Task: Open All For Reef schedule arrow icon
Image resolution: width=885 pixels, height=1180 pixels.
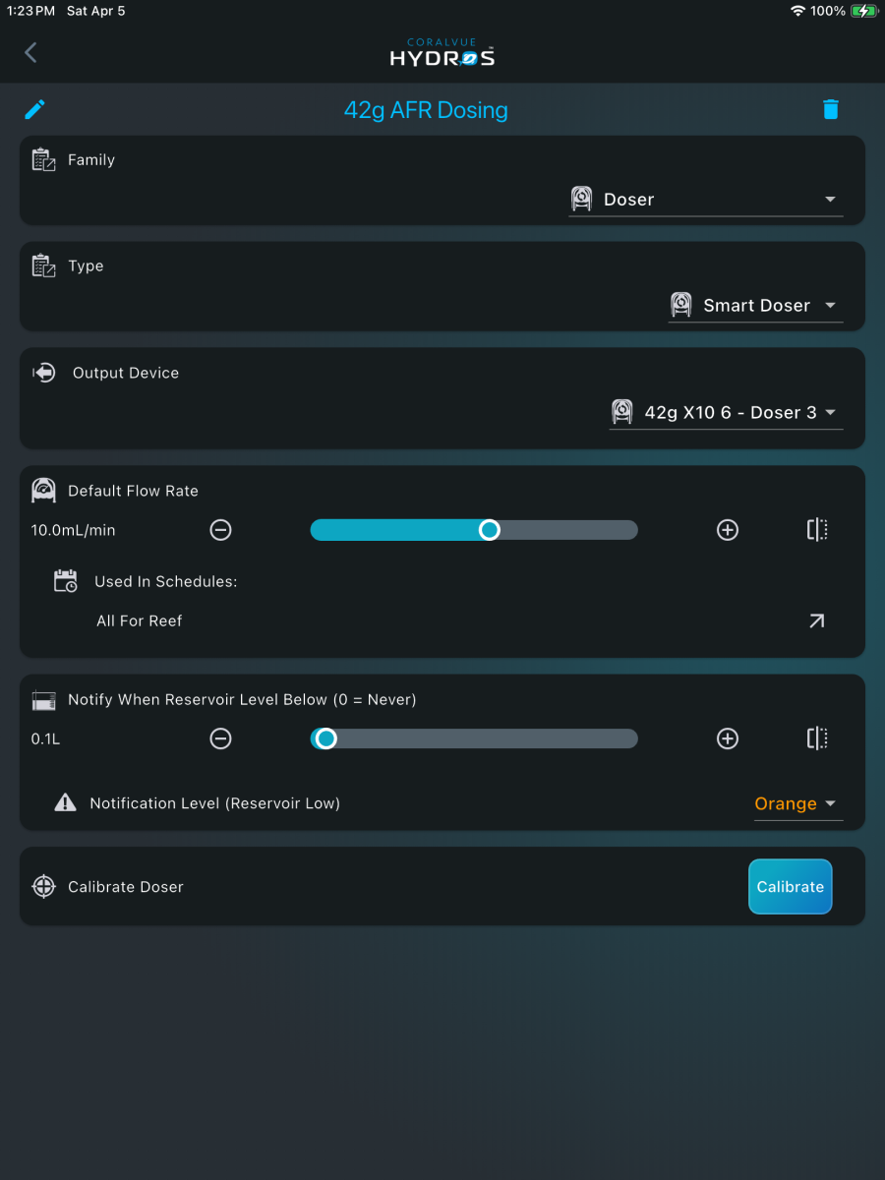Action: (817, 620)
